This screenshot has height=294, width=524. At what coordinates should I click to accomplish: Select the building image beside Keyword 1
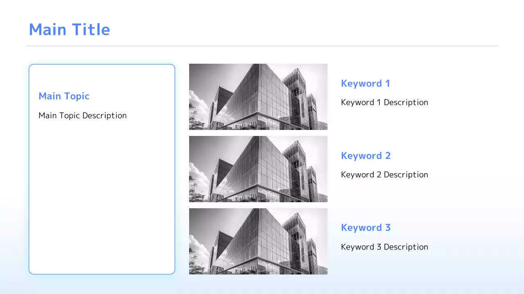click(258, 97)
